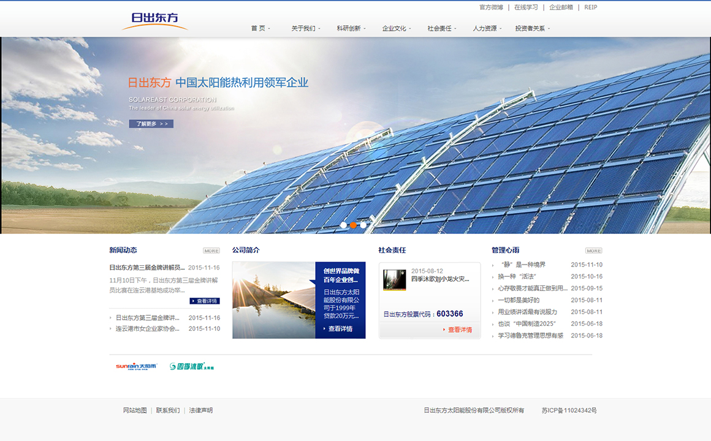Click the 创世界品牌做百年企业创... title in the blue panel

tap(341, 275)
